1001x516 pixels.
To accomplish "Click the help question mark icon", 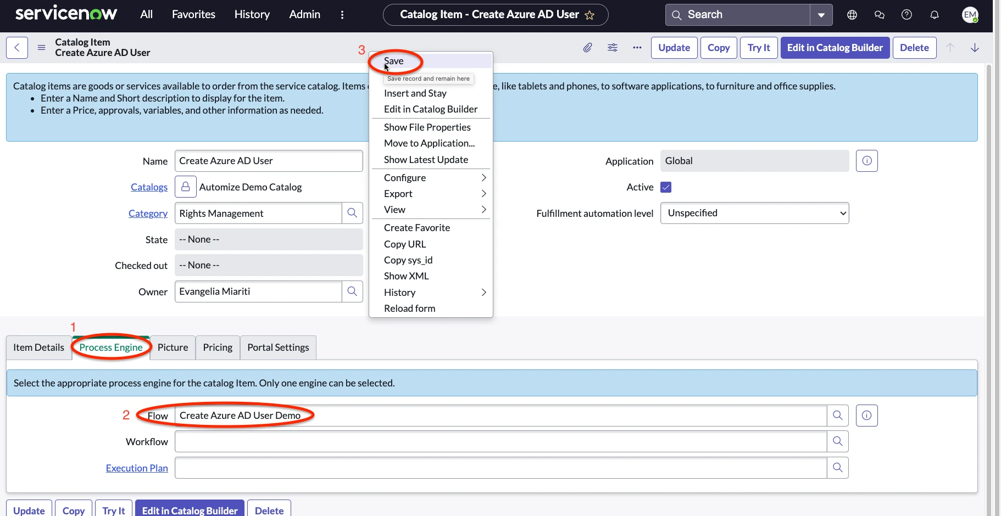I will [x=907, y=15].
